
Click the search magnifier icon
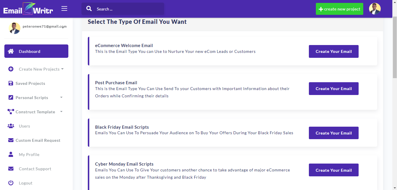pos(89,9)
